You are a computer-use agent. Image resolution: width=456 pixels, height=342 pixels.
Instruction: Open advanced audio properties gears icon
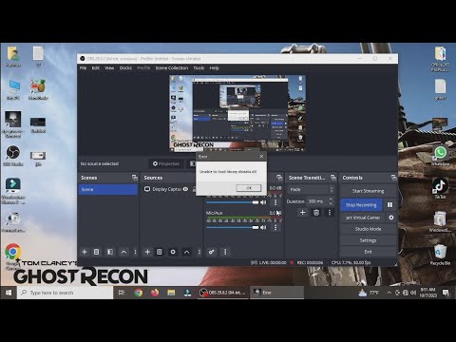(212, 252)
